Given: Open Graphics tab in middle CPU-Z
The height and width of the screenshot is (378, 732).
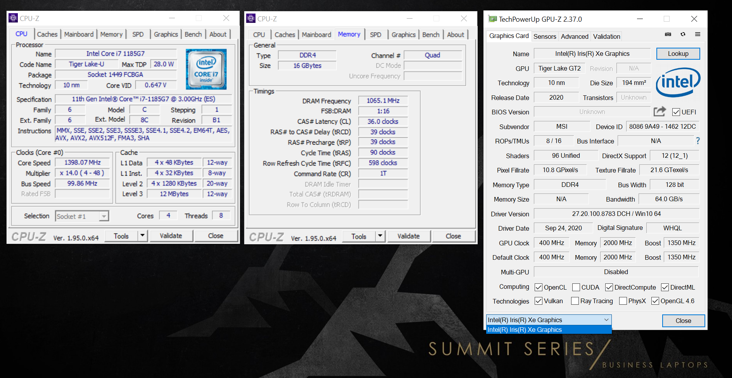Looking at the screenshot, I should pos(403,35).
